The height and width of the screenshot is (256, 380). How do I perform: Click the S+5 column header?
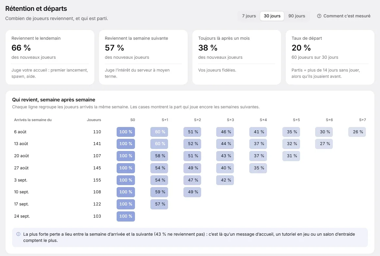point(296,120)
